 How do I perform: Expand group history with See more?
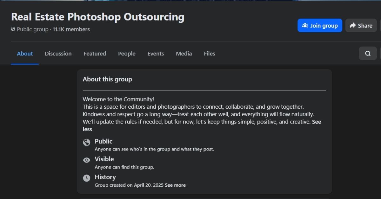click(175, 185)
